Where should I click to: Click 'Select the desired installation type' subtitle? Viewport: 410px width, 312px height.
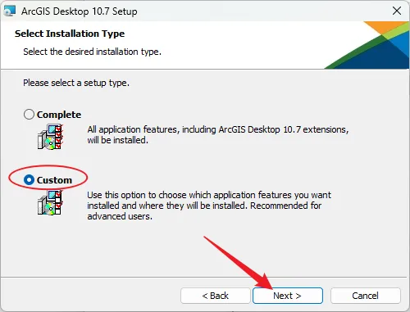pyautogui.click(x=92, y=52)
